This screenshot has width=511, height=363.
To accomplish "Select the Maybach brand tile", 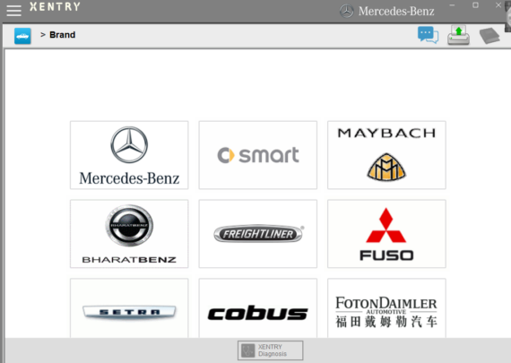I will pyautogui.click(x=386, y=155).
